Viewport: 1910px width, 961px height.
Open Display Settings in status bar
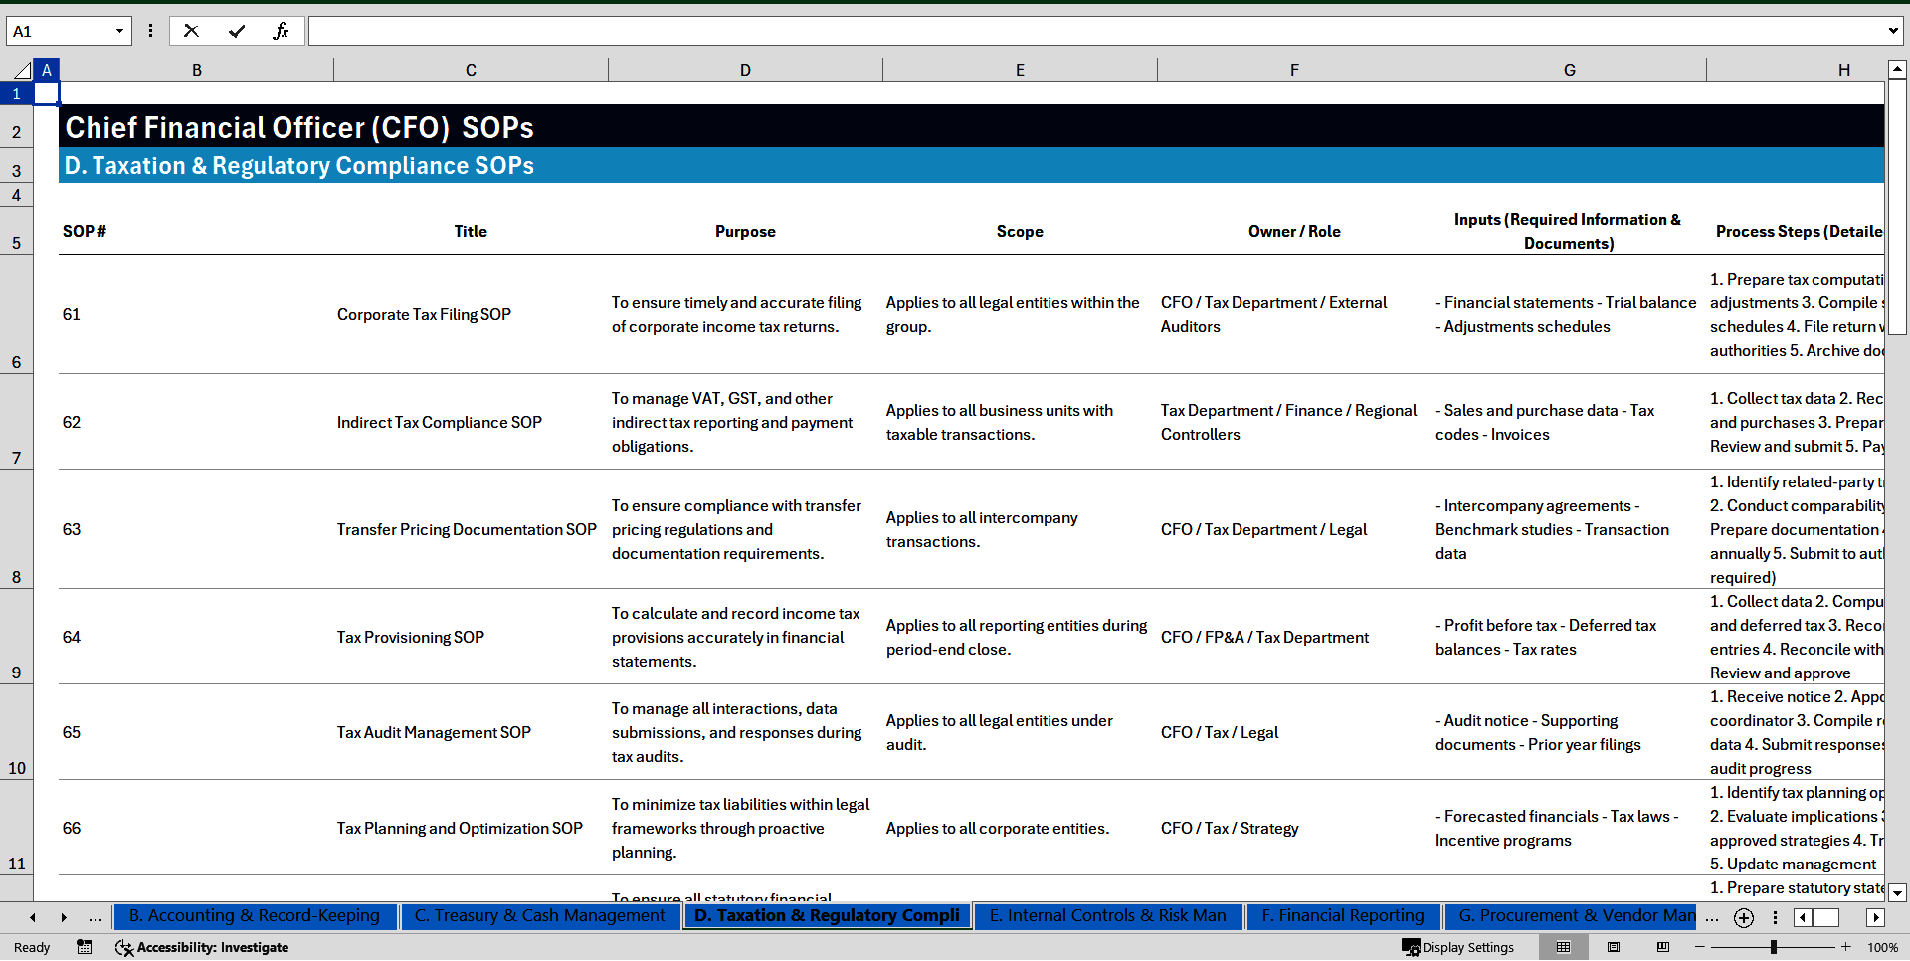tap(1458, 947)
